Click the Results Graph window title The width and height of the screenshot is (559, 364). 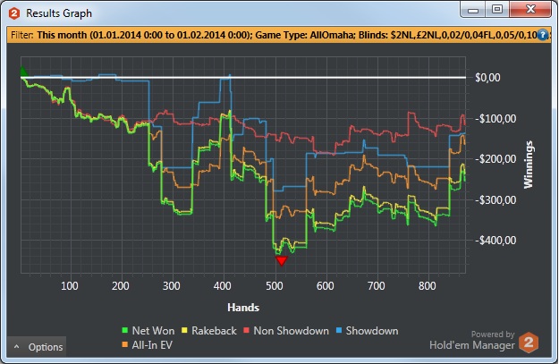59,13
